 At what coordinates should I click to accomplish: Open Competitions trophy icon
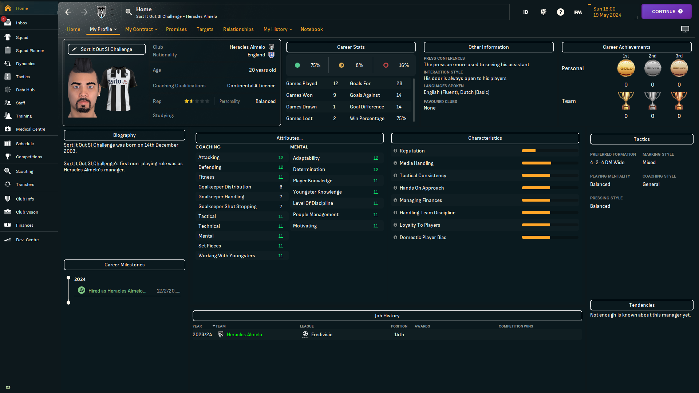8,156
